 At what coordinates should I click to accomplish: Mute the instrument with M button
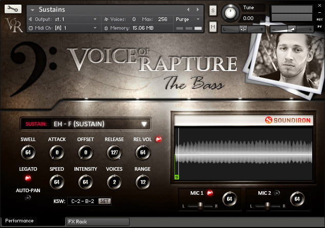213,27
